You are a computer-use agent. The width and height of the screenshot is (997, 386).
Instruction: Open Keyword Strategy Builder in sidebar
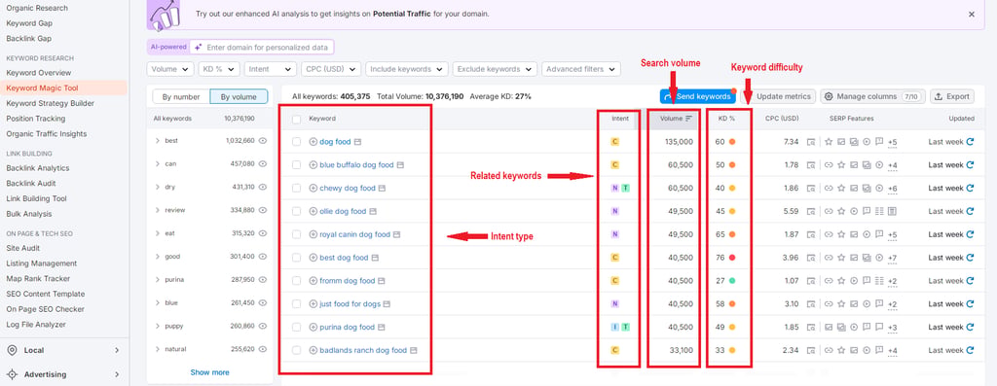click(51, 103)
